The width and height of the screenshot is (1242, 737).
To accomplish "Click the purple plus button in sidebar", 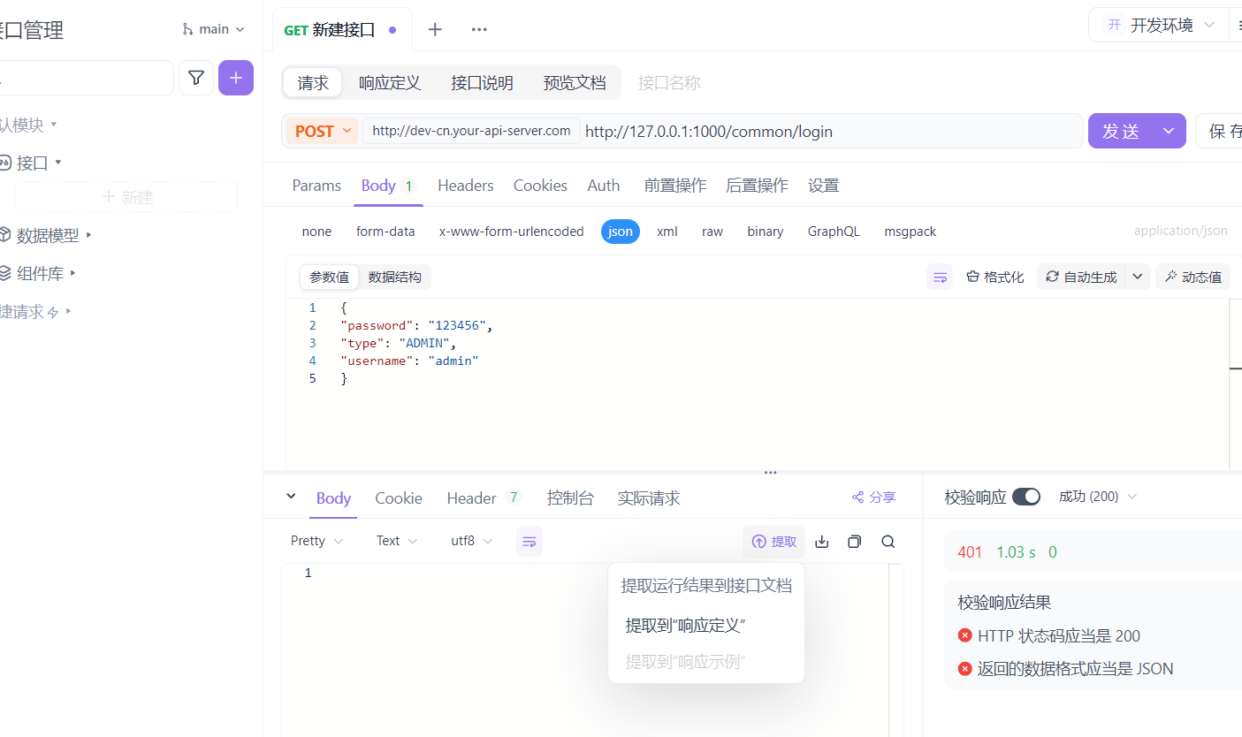I will 236,78.
